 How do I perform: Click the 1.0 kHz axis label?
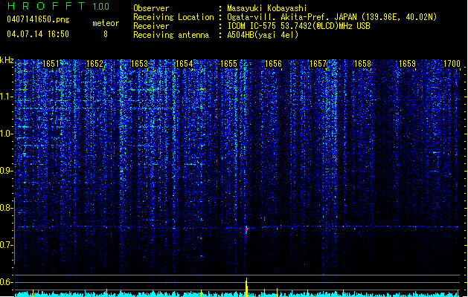coord(7,134)
